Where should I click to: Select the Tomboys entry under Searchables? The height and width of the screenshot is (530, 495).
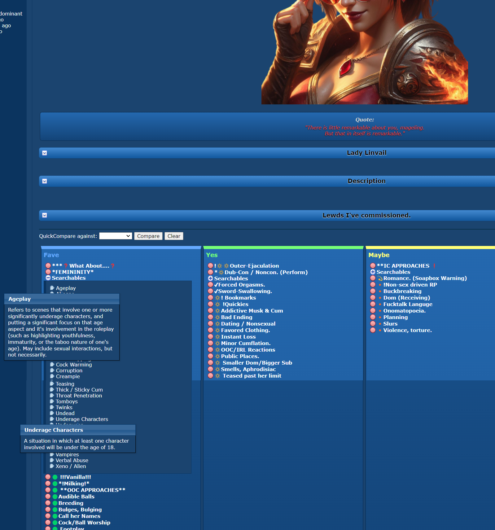67,401
